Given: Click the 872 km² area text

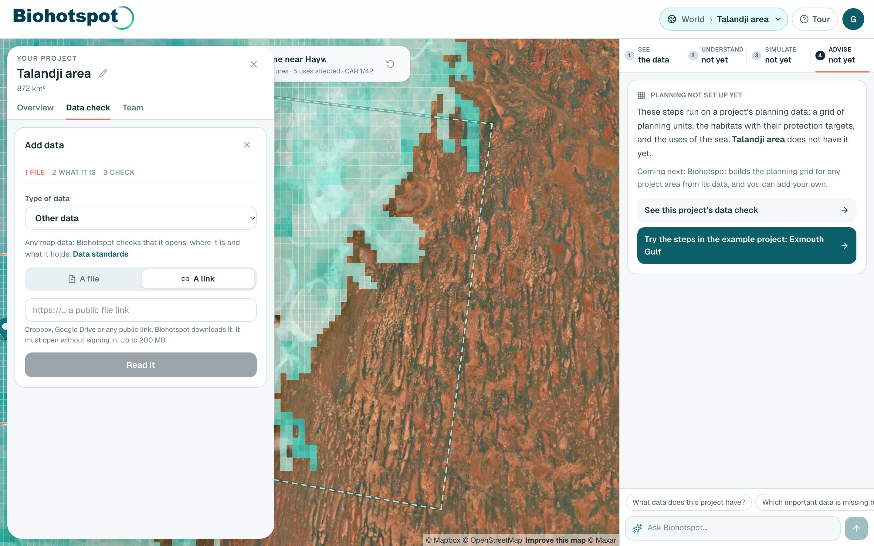Looking at the screenshot, I should [x=31, y=89].
